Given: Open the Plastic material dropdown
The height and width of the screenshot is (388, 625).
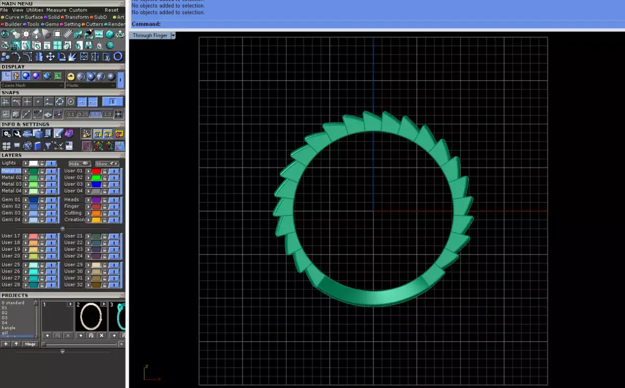Looking at the screenshot, I should (91, 85).
